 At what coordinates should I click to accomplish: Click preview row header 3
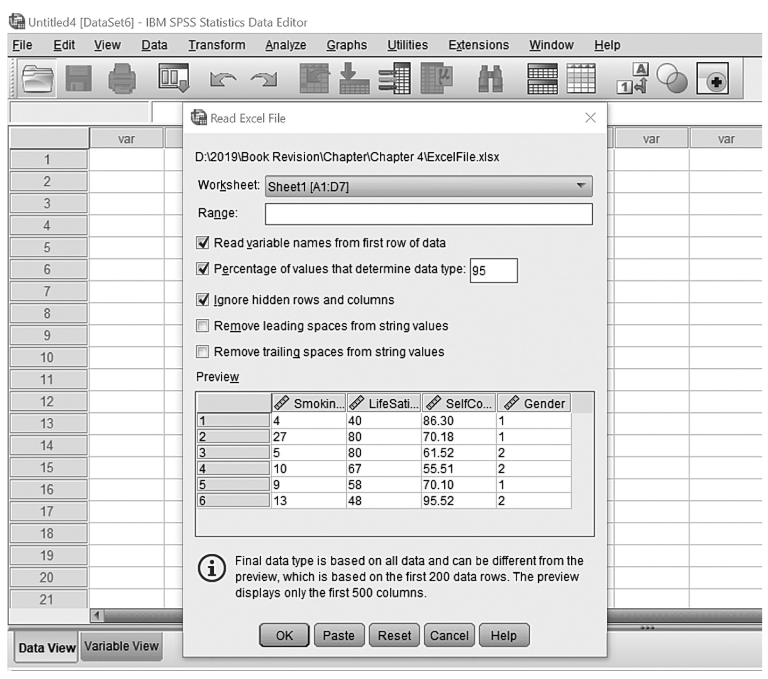(x=233, y=453)
